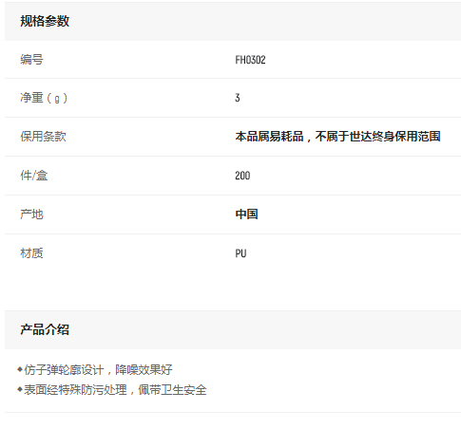461x429 pixels.
Task: Click the 编号 row label
Action: point(31,60)
